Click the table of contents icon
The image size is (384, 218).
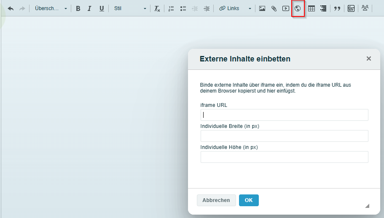323,8
